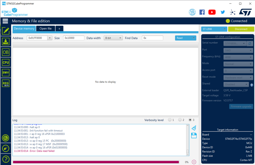Screen dimensions: 255x165
Task: Click the Firmware upgrade button
Action: [x=241, y=106]
